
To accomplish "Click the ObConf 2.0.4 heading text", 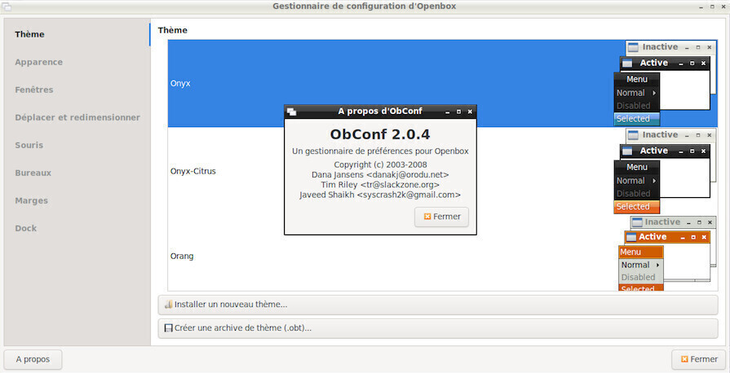I will [380, 135].
